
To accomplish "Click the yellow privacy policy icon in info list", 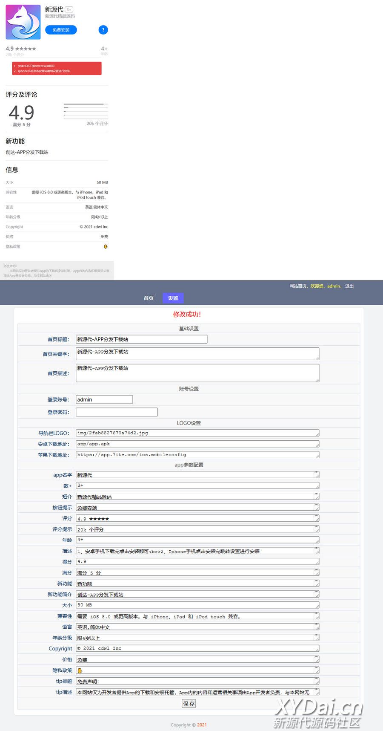I will click(x=106, y=246).
